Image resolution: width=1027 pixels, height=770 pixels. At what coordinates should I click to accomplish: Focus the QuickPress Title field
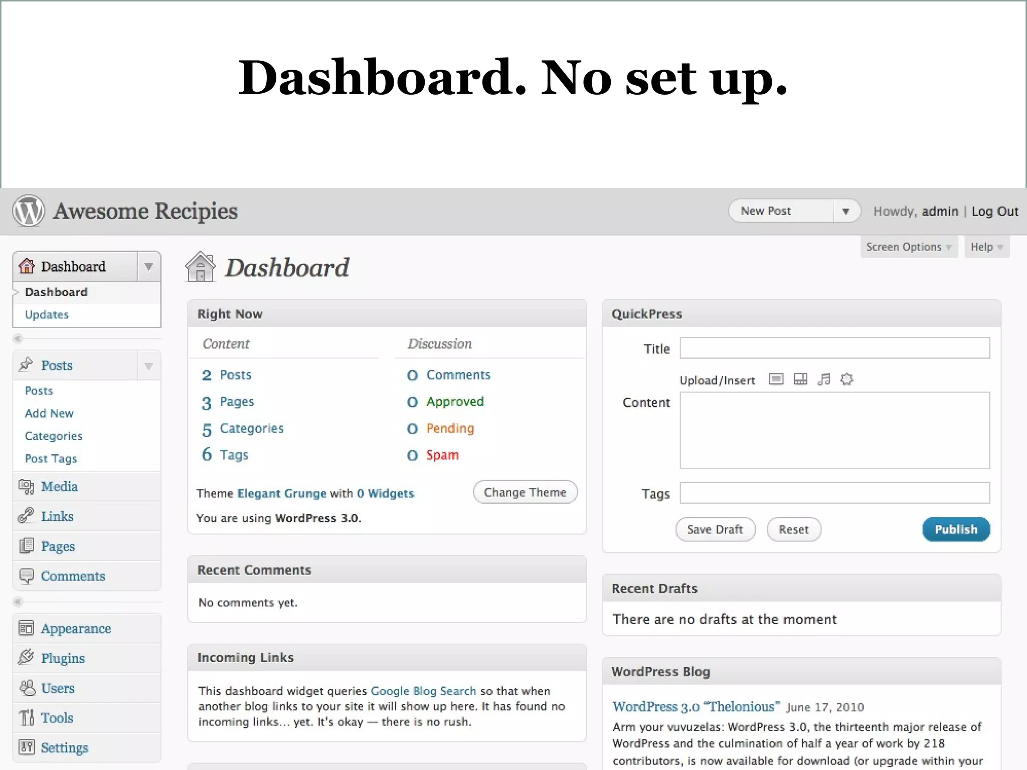point(835,348)
